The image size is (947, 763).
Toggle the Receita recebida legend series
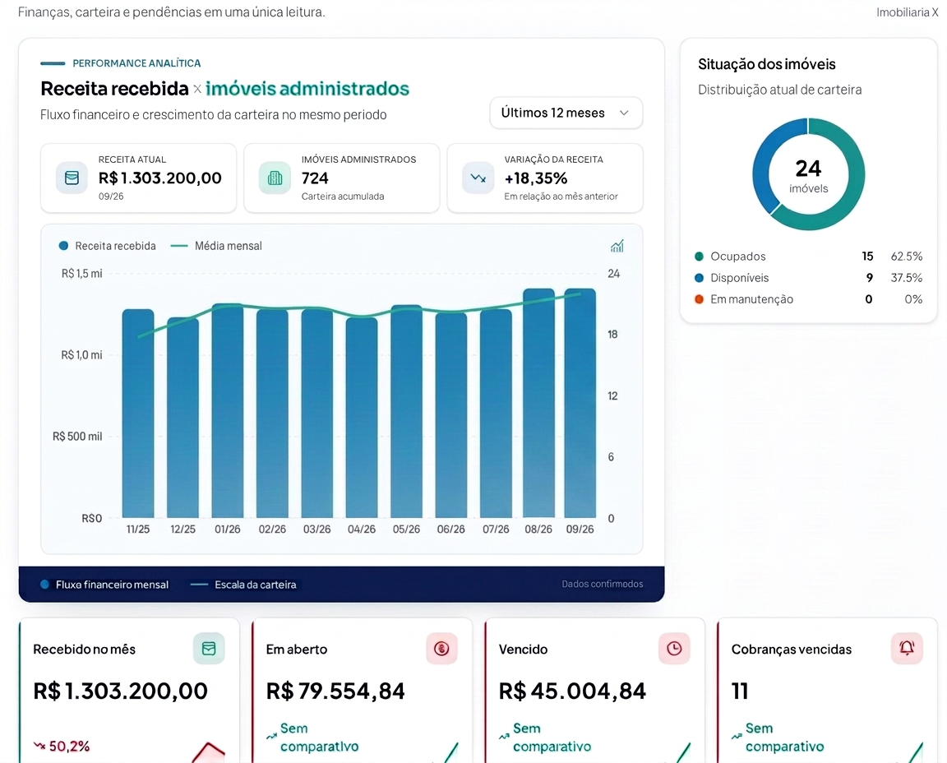[107, 246]
